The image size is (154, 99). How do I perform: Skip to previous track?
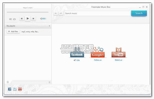point(22,18)
